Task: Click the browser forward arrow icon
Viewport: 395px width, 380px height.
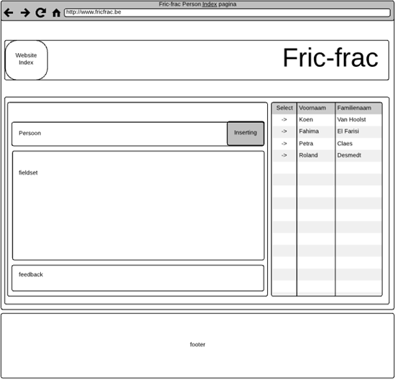Action: coord(25,12)
